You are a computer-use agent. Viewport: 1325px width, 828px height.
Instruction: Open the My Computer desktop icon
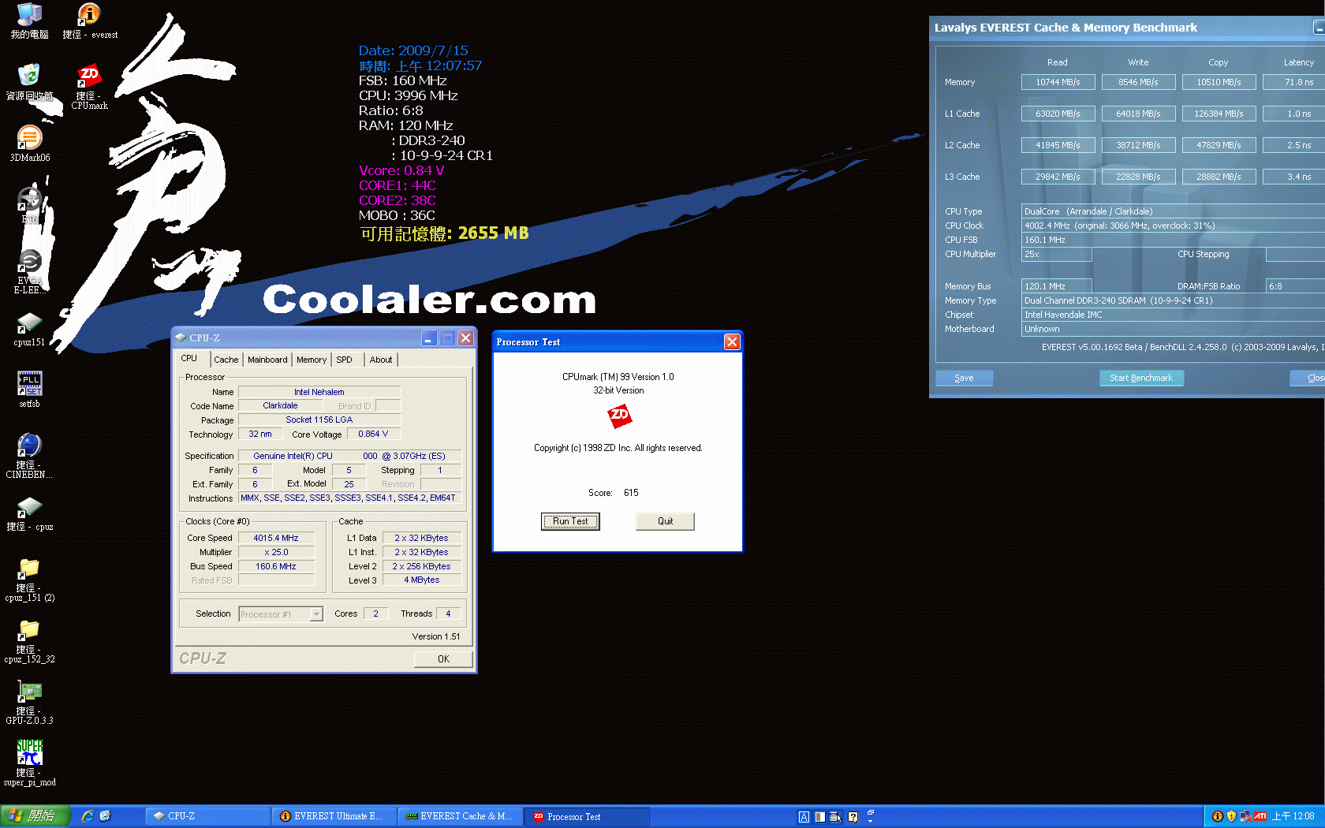click(x=29, y=21)
